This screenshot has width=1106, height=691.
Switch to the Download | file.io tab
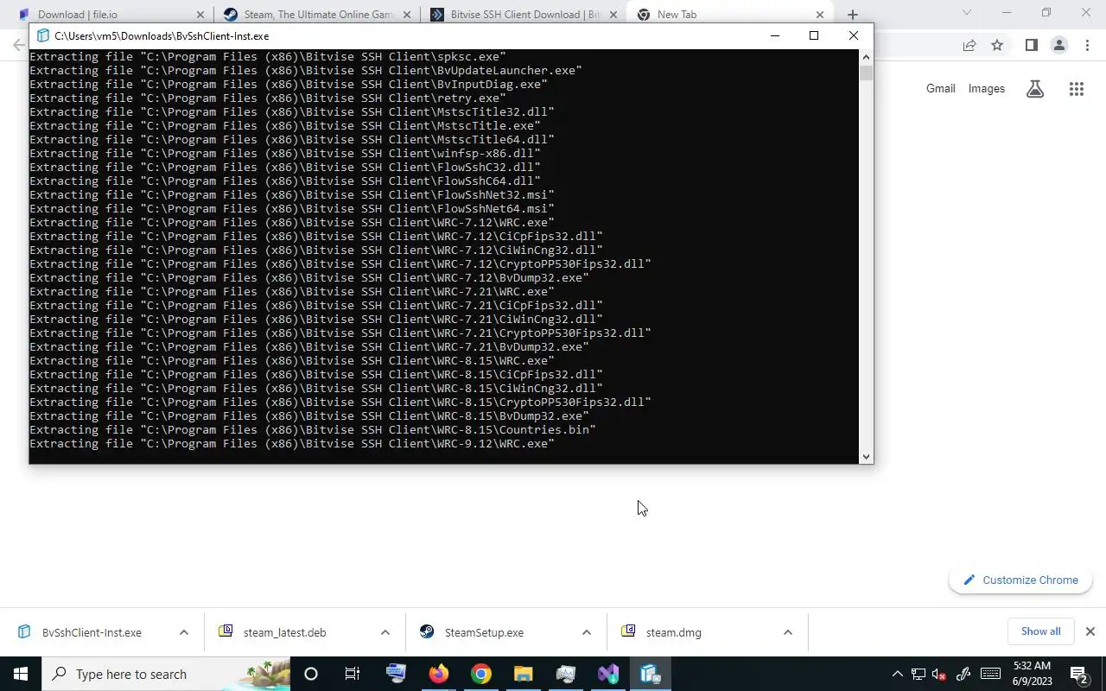click(x=107, y=14)
